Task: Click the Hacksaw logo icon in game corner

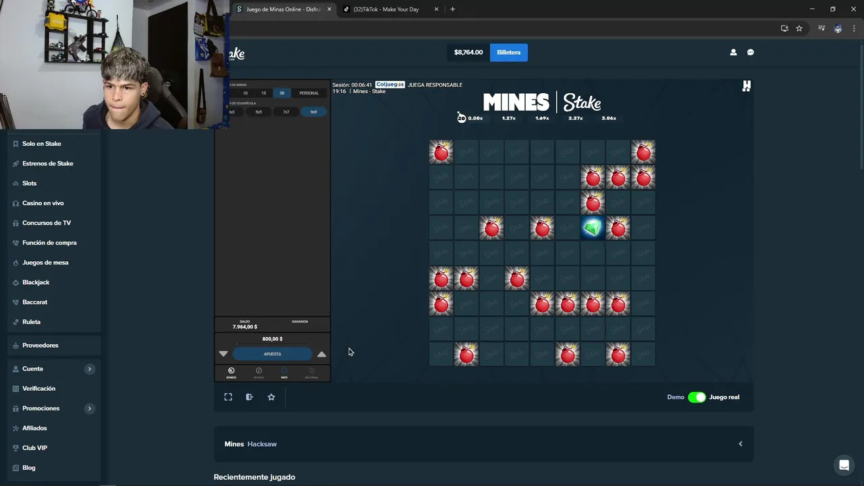Action: coord(746,86)
